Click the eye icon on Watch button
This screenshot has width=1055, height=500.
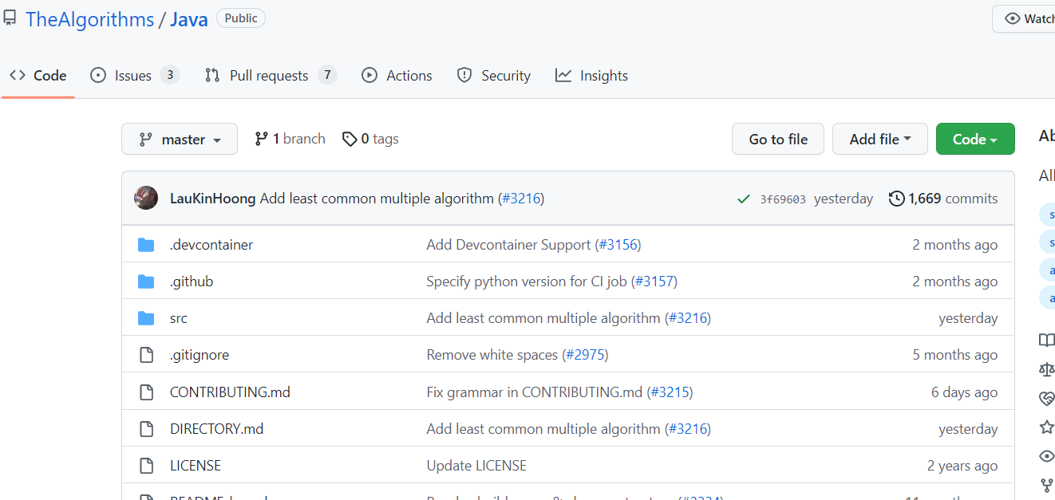click(1013, 18)
